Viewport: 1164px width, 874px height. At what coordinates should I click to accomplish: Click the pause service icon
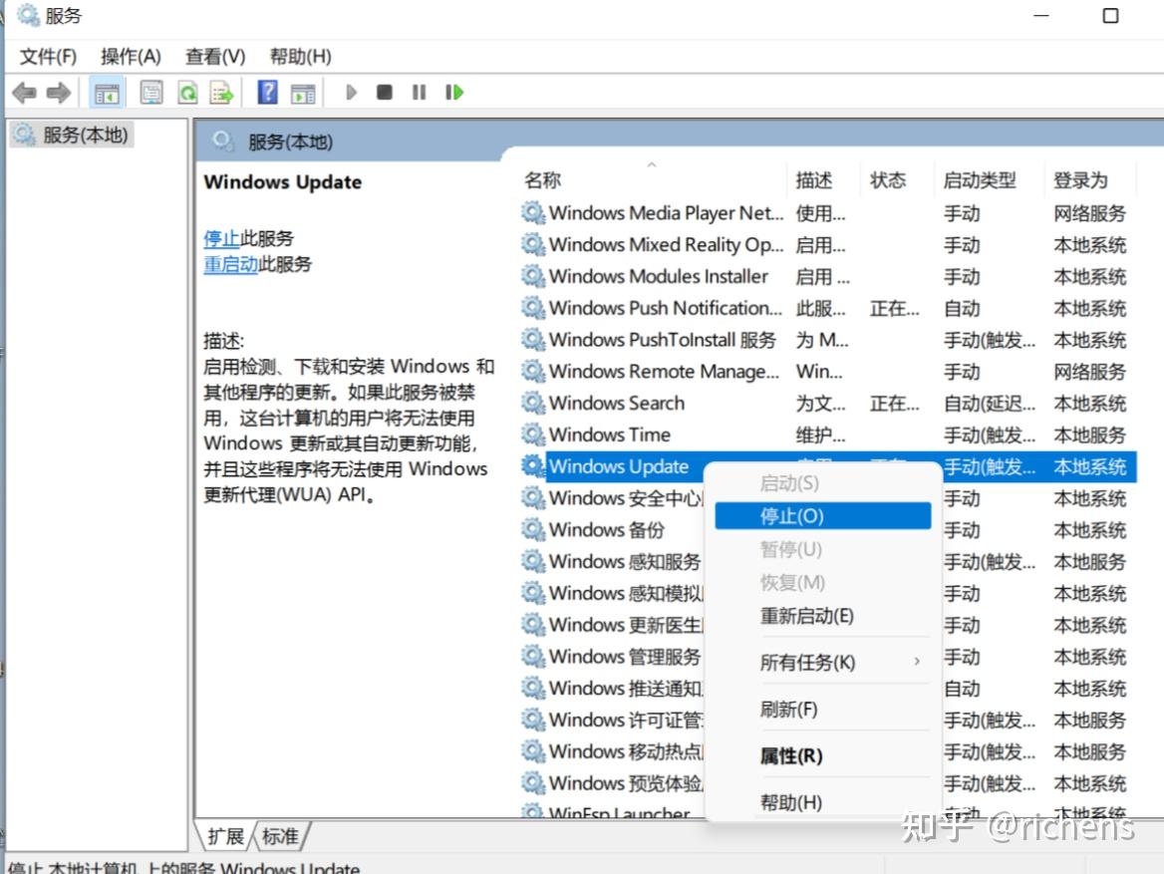[x=419, y=92]
